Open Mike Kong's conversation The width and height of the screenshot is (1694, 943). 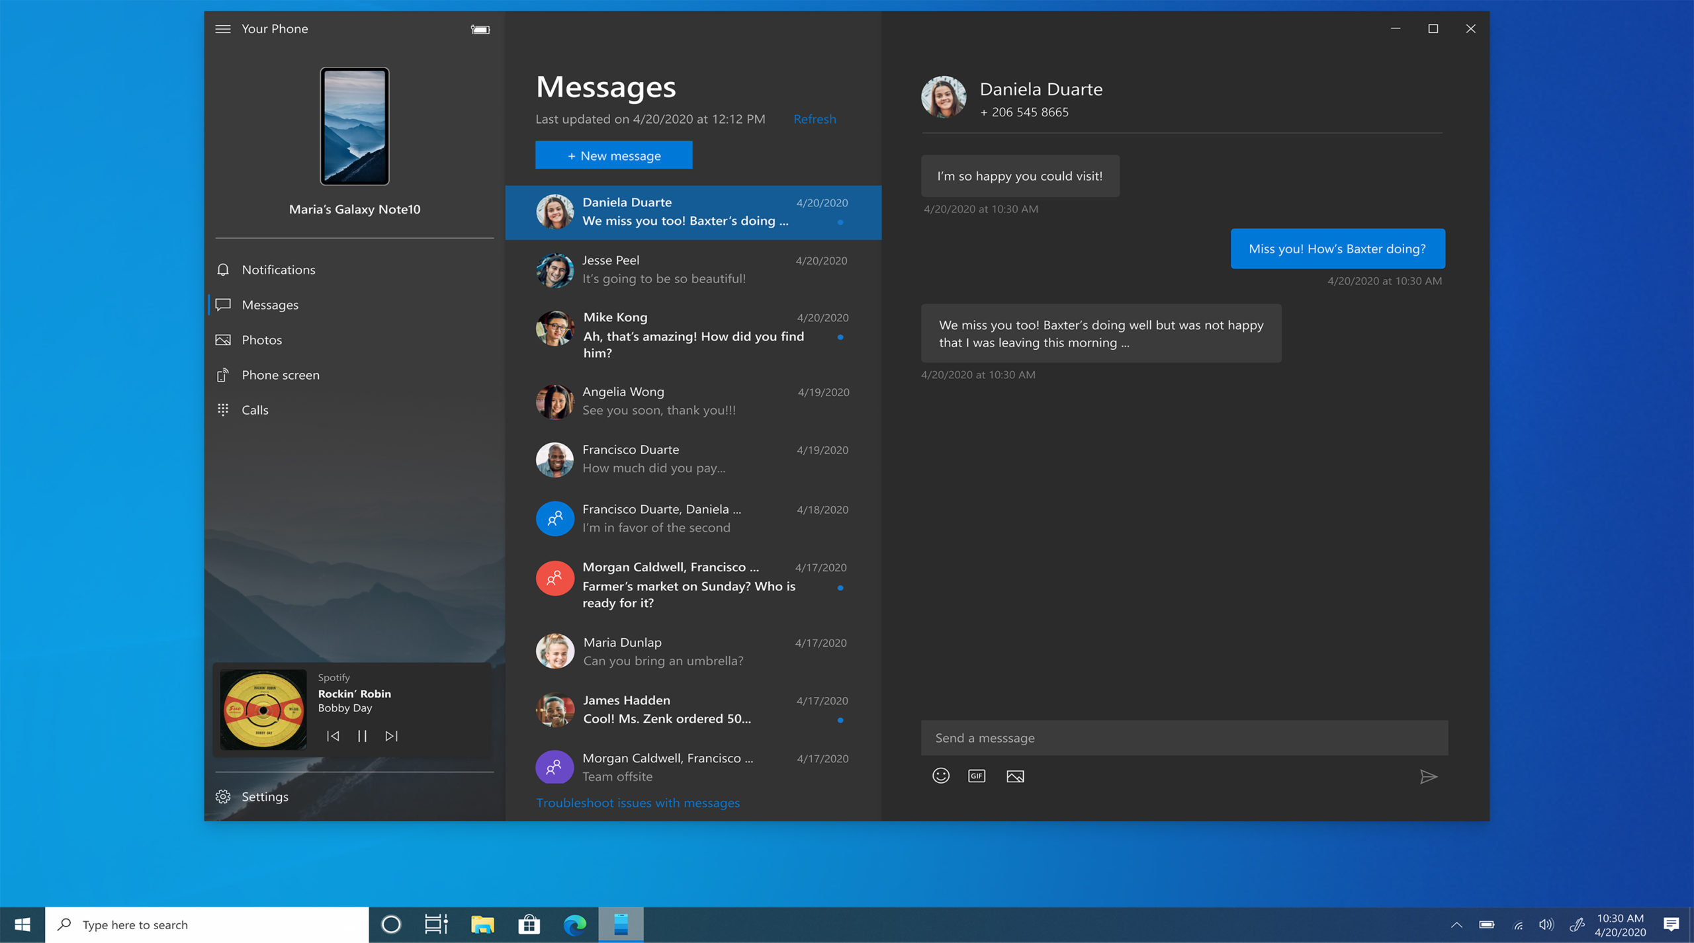693,335
